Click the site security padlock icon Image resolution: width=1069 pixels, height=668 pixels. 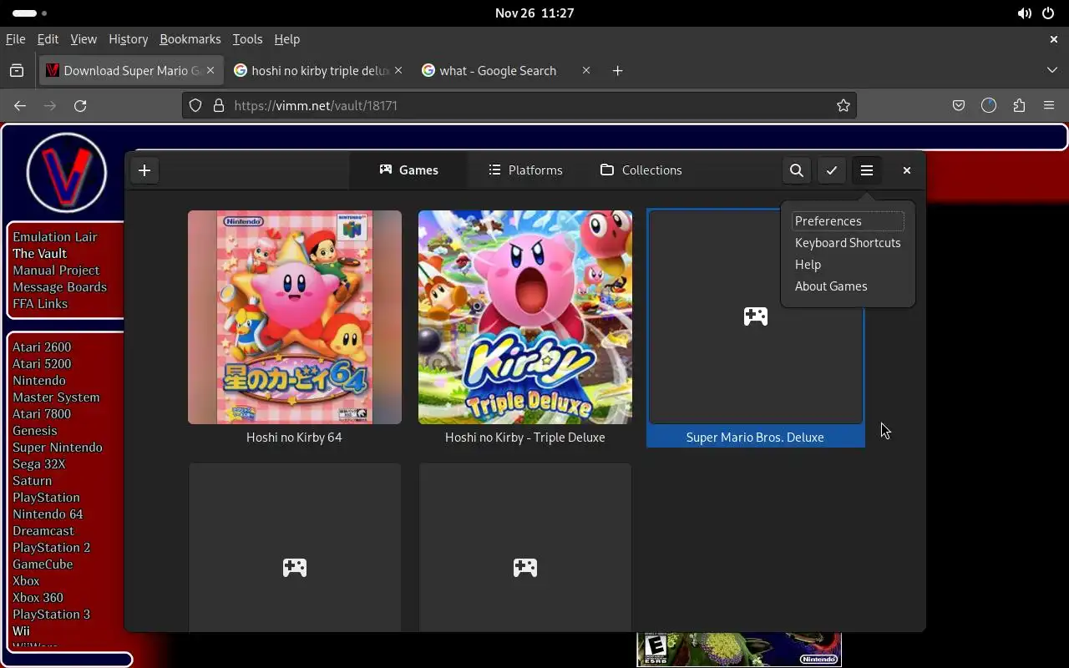[219, 106]
